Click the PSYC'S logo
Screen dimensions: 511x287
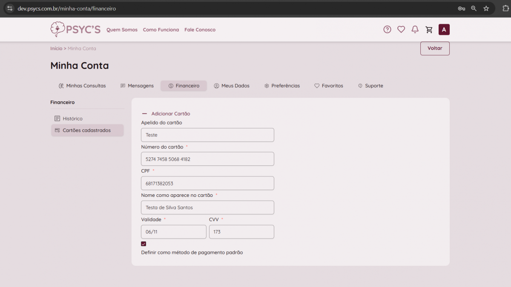(x=75, y=29)
